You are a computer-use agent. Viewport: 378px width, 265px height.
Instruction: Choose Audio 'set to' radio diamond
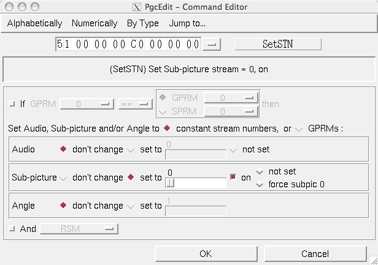(131, 149)
